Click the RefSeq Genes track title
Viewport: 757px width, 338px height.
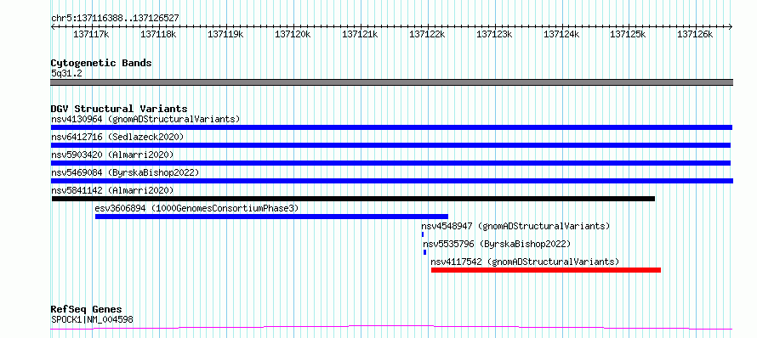pyautogui.click(x=86, y=310)
